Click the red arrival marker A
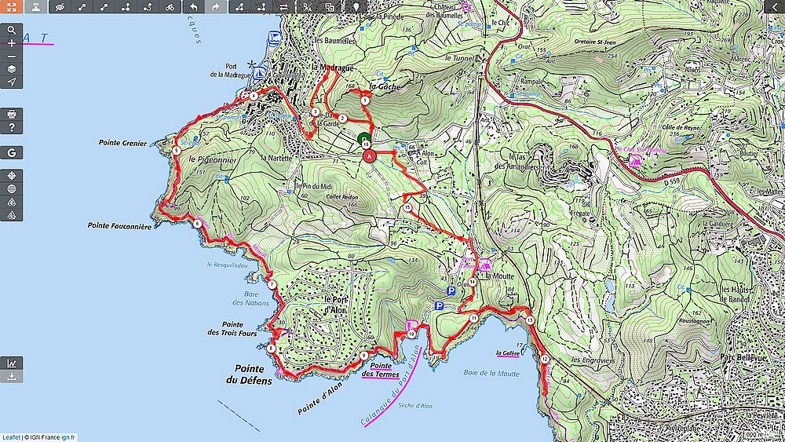 [x=370, y=156]
